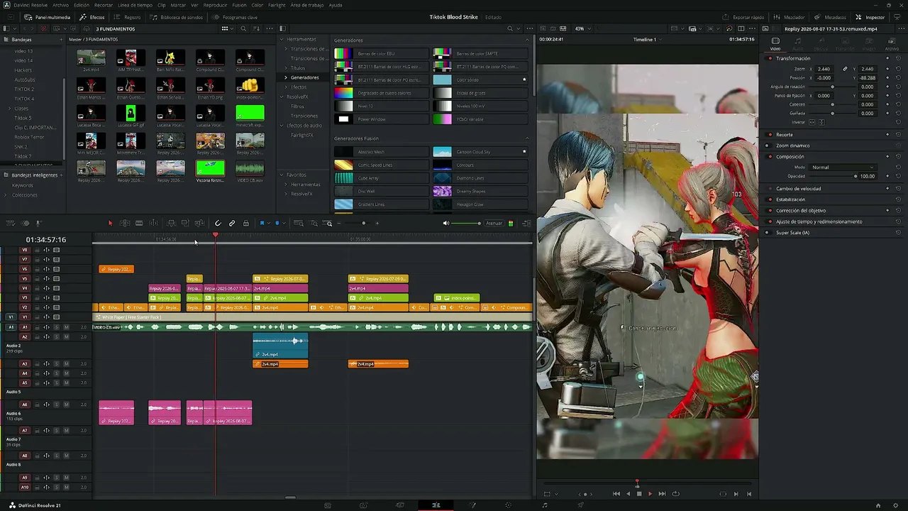Viewport: 908px width, 511px height.
Task: Enable Super Scale (IA) toggle
Action: point(768,233)
